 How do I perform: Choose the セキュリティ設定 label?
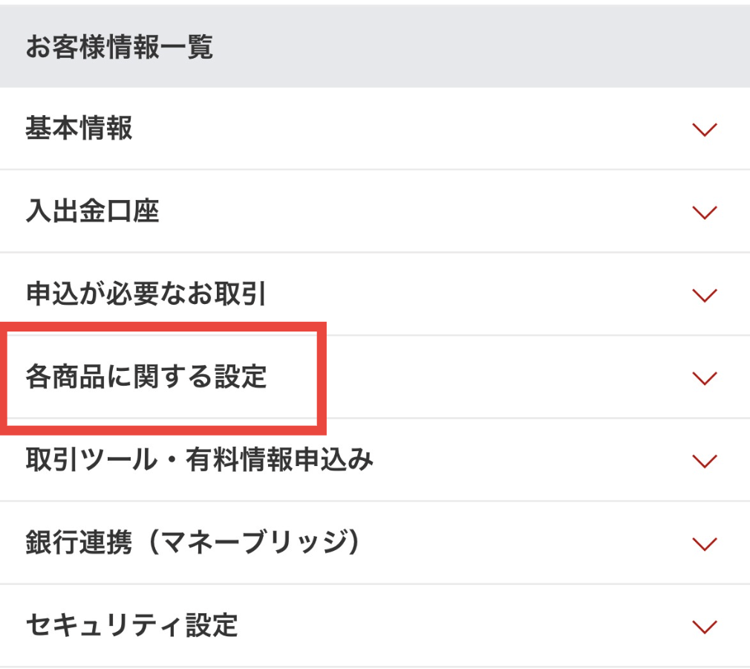point(131,626)
